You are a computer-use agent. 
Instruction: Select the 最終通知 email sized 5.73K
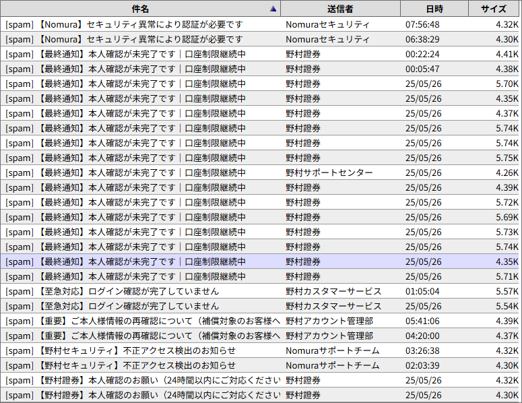pos(260,232)
